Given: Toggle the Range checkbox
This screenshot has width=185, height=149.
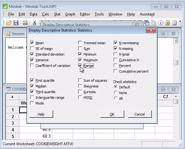Looking at the screenshot, I should point(80,65).
